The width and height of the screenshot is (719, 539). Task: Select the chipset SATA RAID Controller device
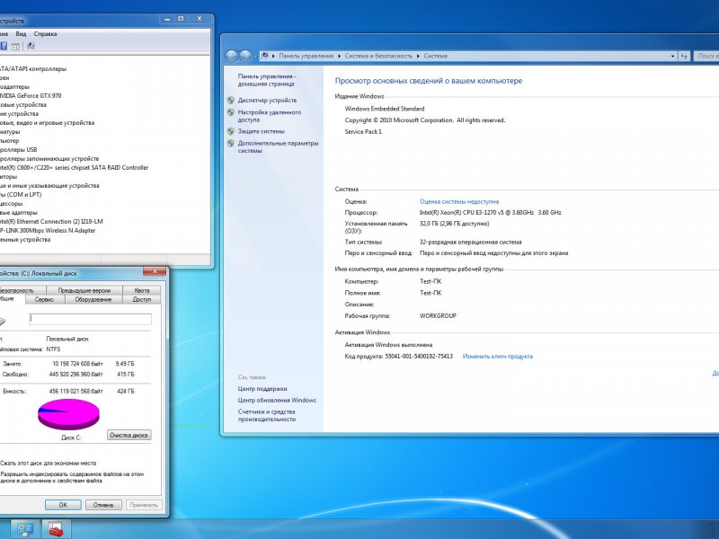[x=75, y=168]
